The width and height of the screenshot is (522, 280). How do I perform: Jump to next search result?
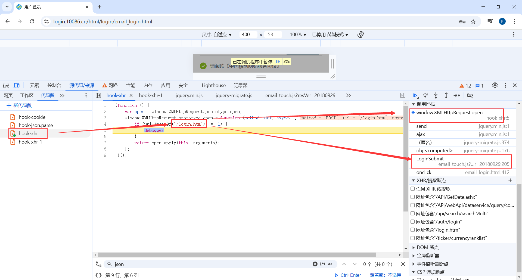pos(355,264)
